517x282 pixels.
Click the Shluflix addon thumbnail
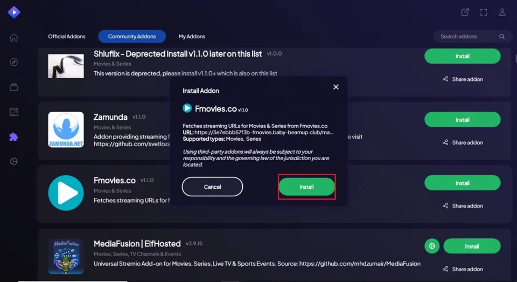click(66, 66)
